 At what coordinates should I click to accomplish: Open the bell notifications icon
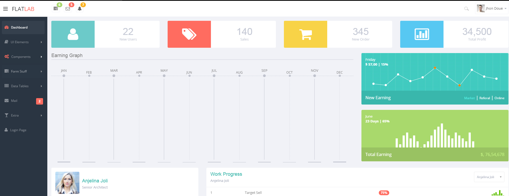point(80,9)
